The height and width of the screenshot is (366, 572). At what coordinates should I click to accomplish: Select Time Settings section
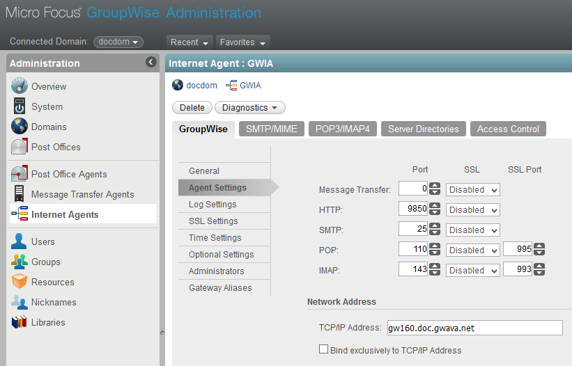click(224, 237)
